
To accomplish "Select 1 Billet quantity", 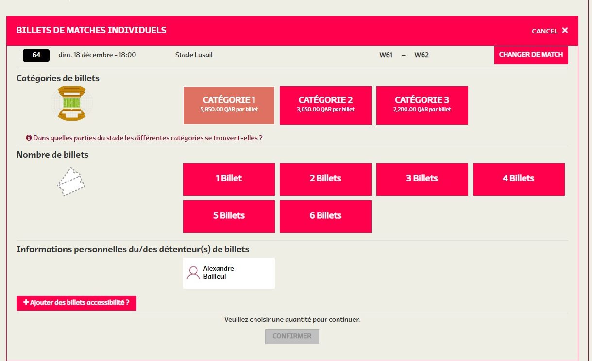I will (x=229, y=179).
